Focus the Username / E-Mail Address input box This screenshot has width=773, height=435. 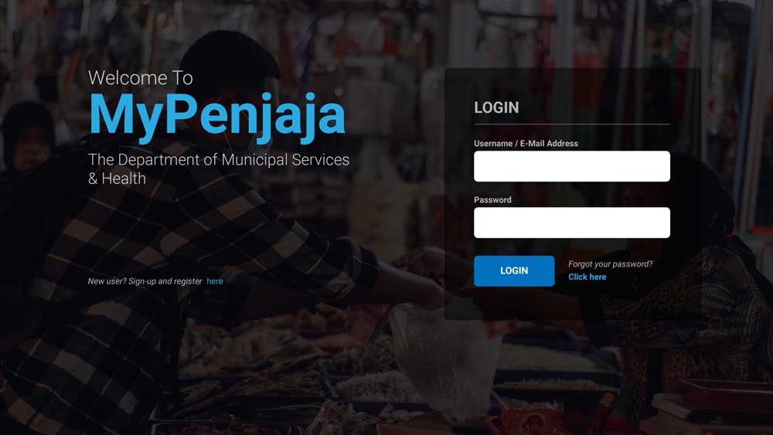coord(572,166)
